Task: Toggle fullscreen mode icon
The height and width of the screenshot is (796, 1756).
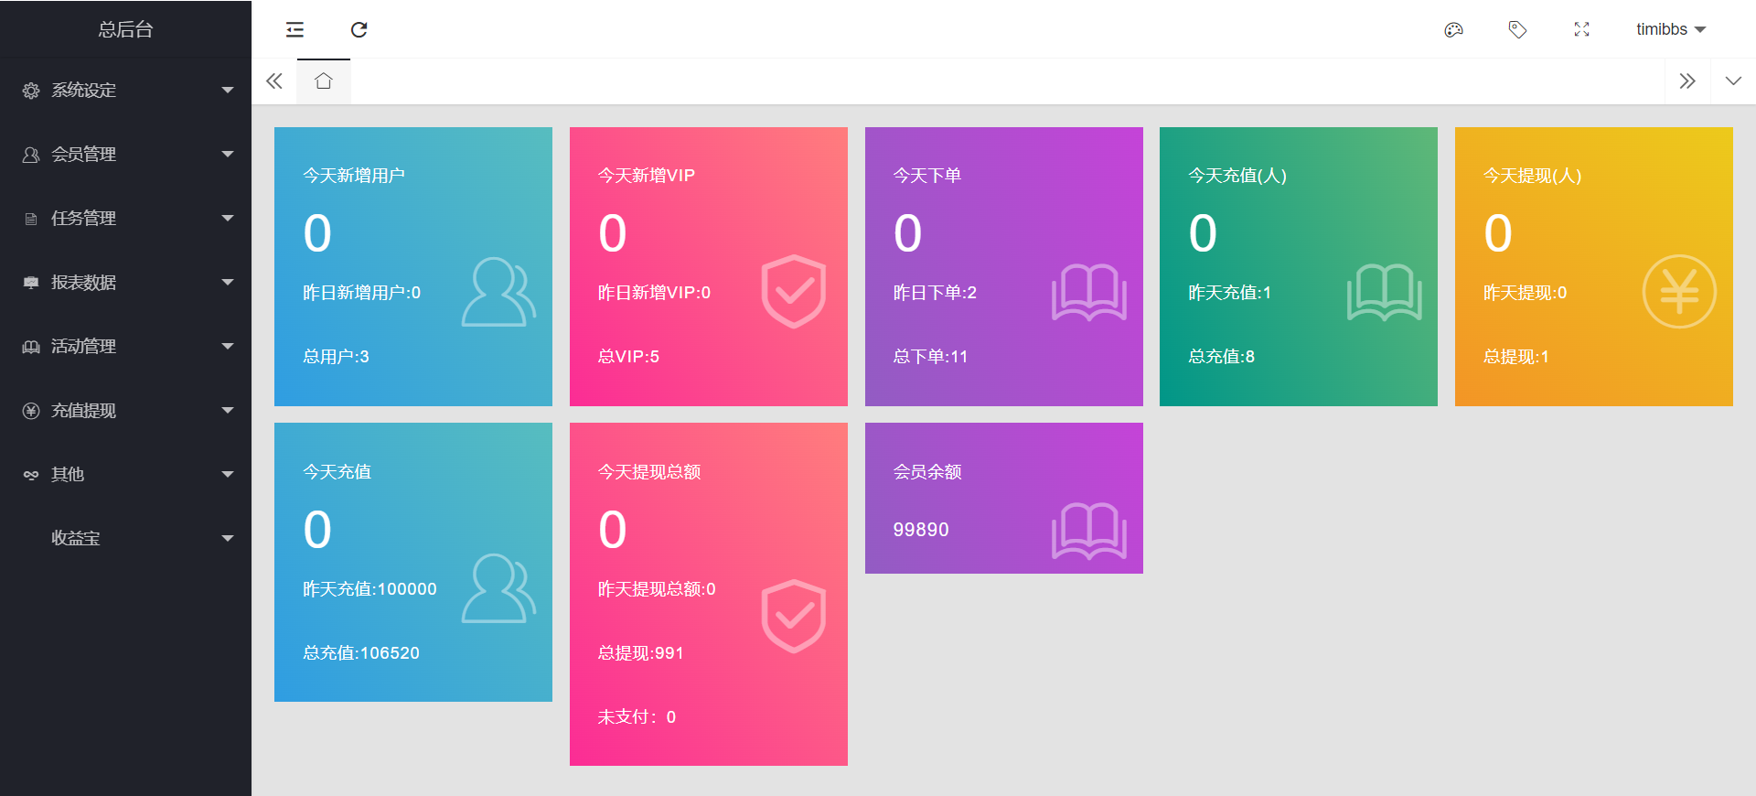Action: [x=1581, y=30]
